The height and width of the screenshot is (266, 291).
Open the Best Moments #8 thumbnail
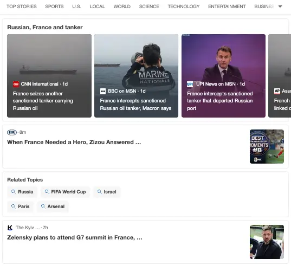coord(267,146)
